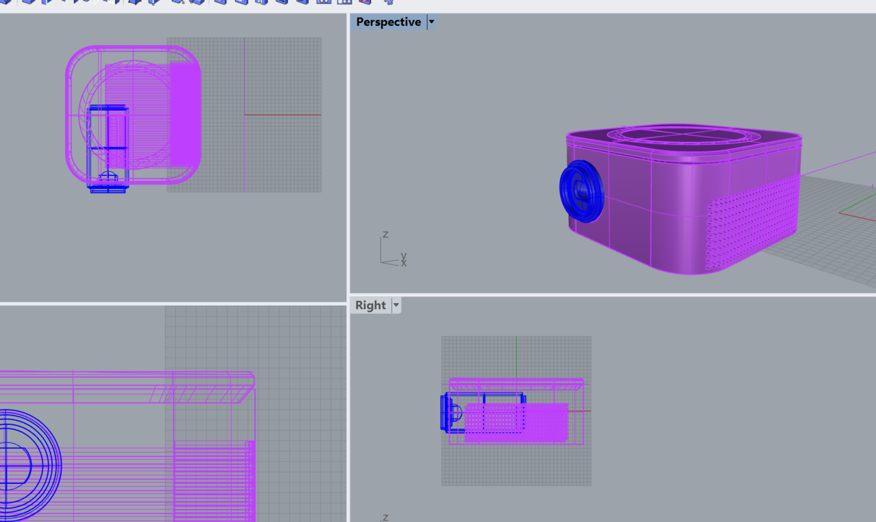Open the Perspective viewport dropdown arrow
Viewport: 876px width, 522px height.
point(431,22)
